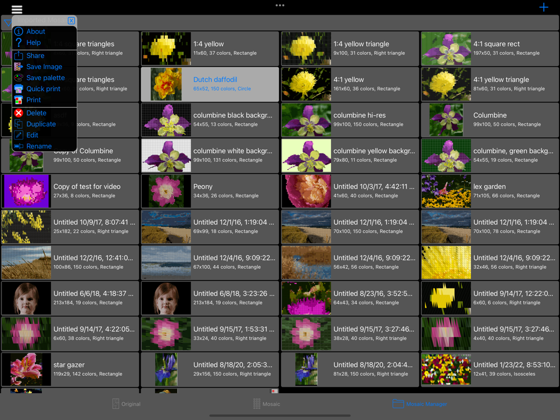
Task: Click the Save Image icon
Action: tap(18, 67)
